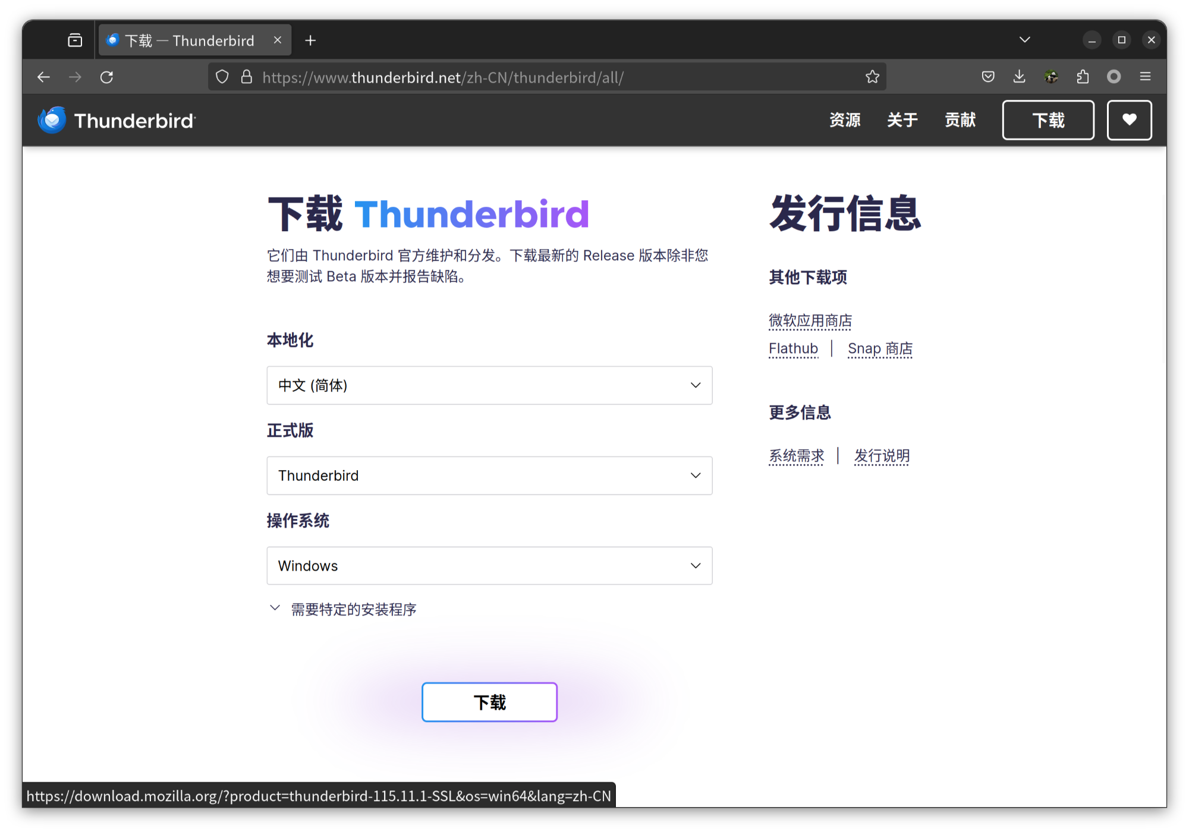Open the 关于 navigation menu
The image size is (1189, 832).
(x=902, y=120)
